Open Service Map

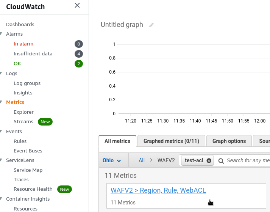click(28, 170)
